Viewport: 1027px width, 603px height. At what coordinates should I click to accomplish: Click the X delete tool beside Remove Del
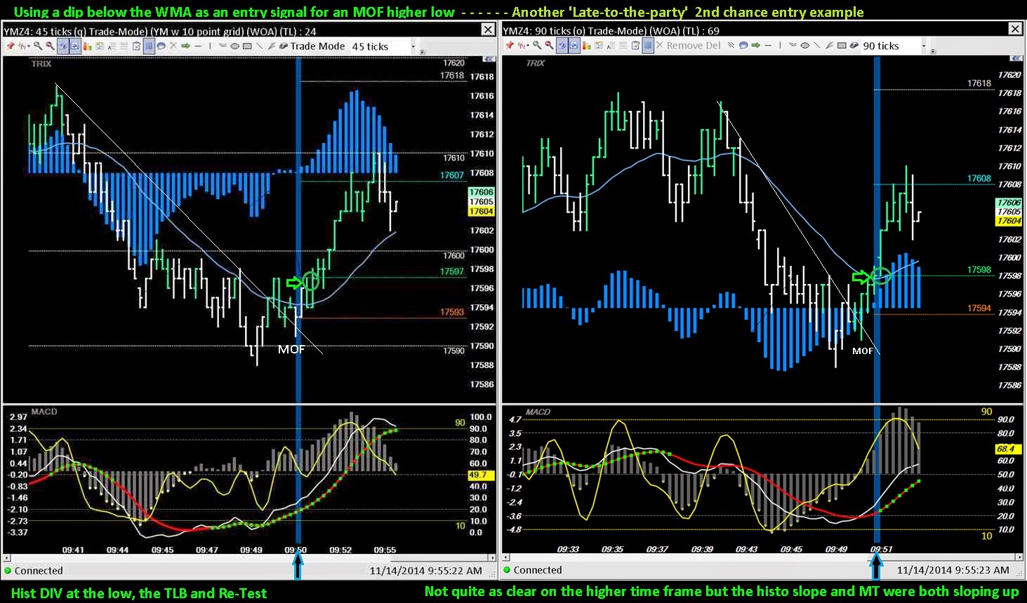tap(660, 46)
